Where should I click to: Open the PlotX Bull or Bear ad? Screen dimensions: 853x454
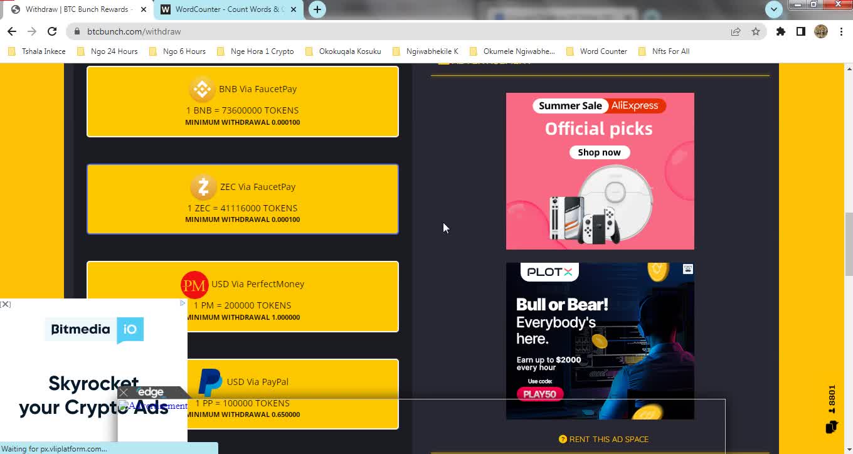(600, 341)
